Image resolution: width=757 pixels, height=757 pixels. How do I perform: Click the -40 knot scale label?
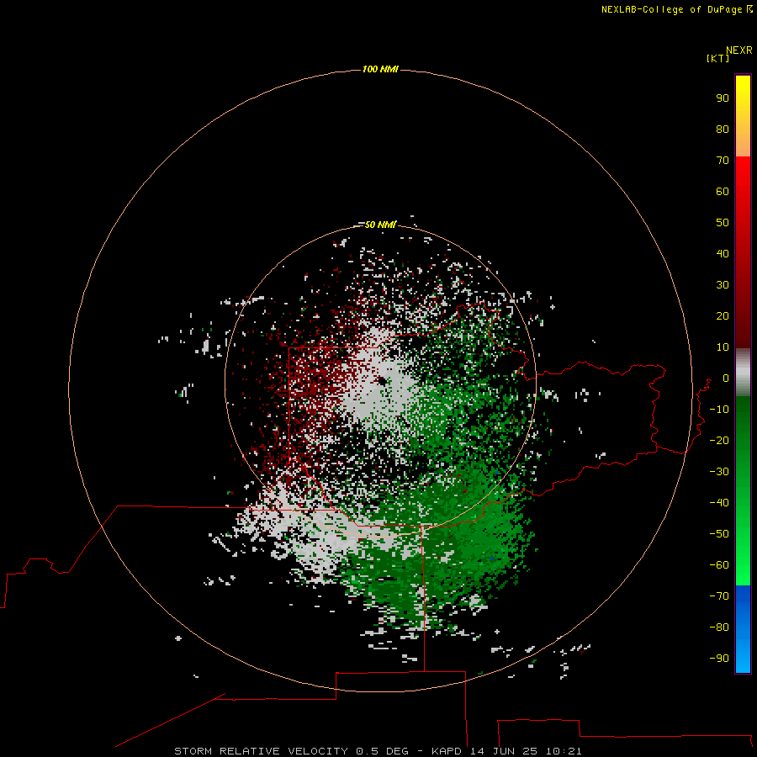[719, 503]
